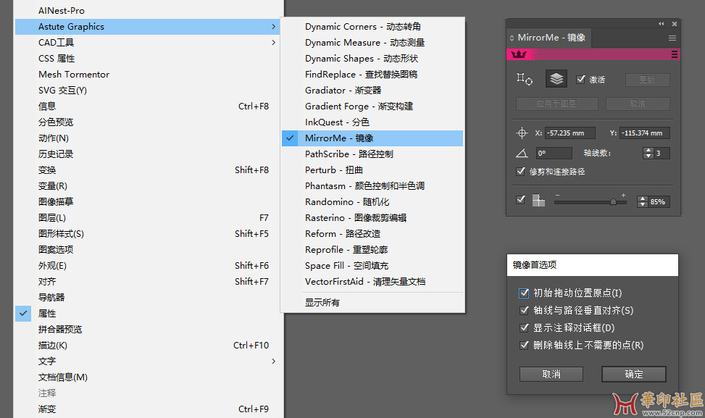Click the Astute Graphics crown icon

(x=518, y=54)
